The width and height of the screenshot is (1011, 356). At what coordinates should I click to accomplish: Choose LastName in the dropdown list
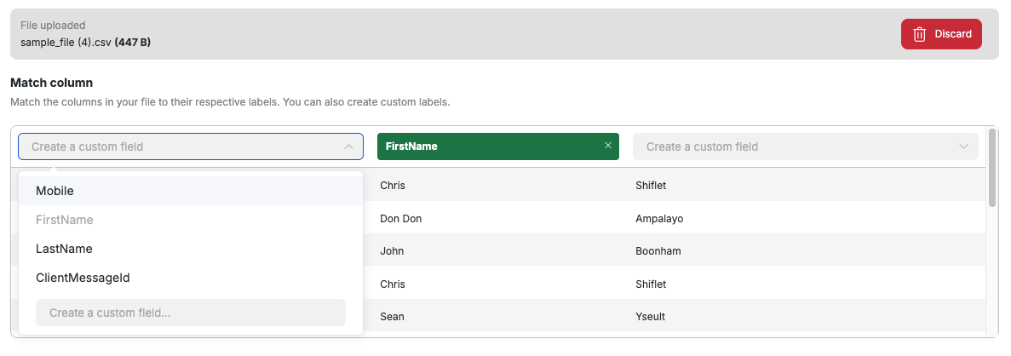64,249
